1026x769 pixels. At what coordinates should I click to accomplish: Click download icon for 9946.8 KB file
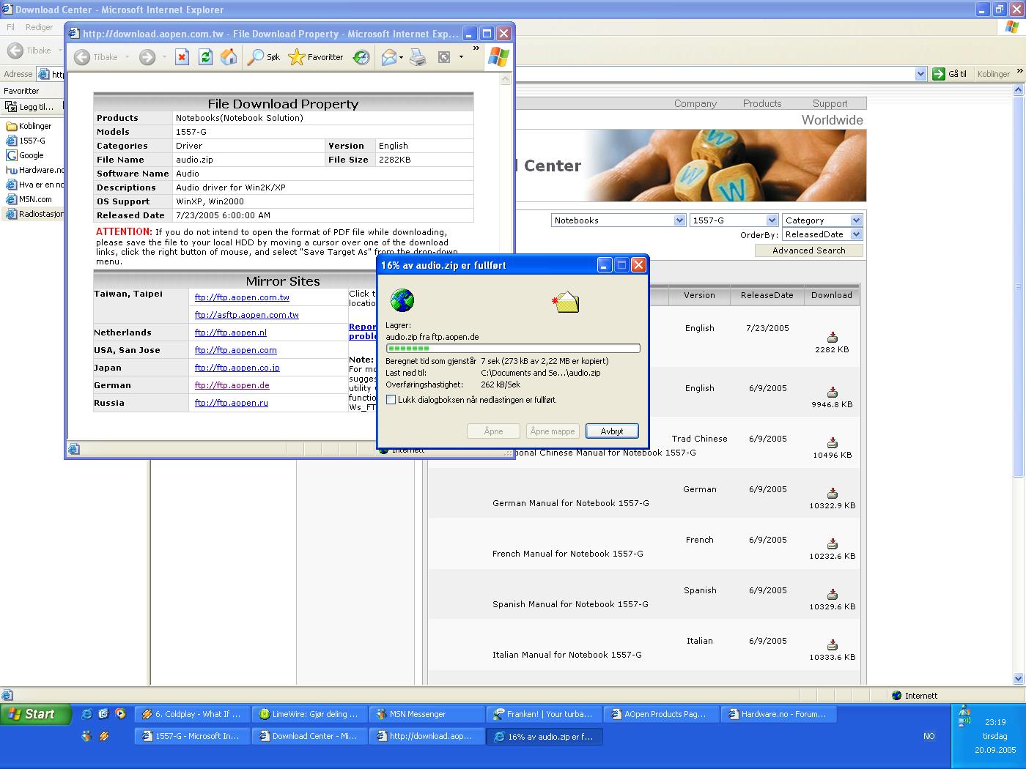(832, 393)
